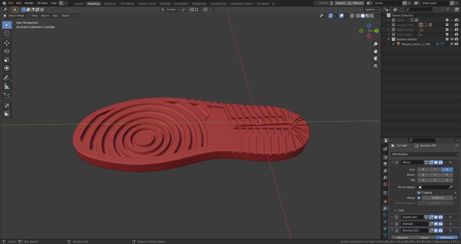The height and width of the screenshot is (244, 461).
Task: Toggle Mirror Axis Z button
Action: (447, 169)
